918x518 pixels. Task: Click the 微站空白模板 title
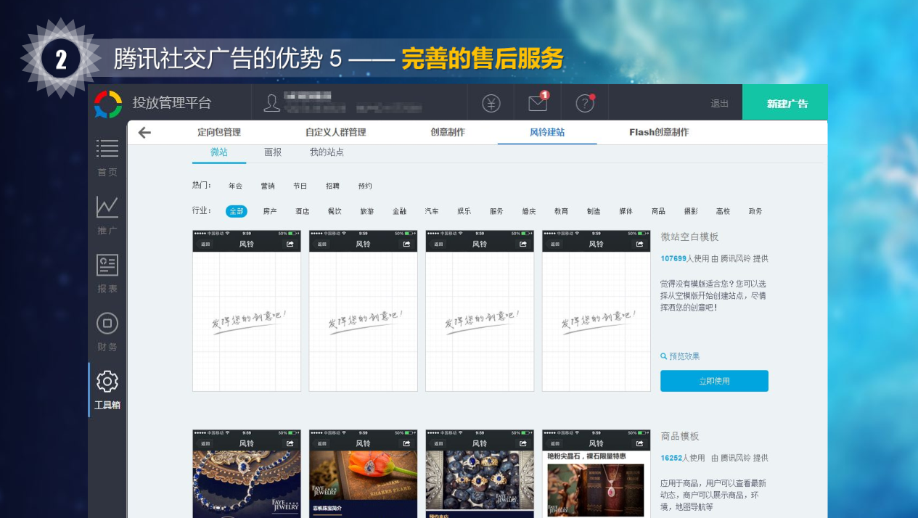tap(689, 237)
